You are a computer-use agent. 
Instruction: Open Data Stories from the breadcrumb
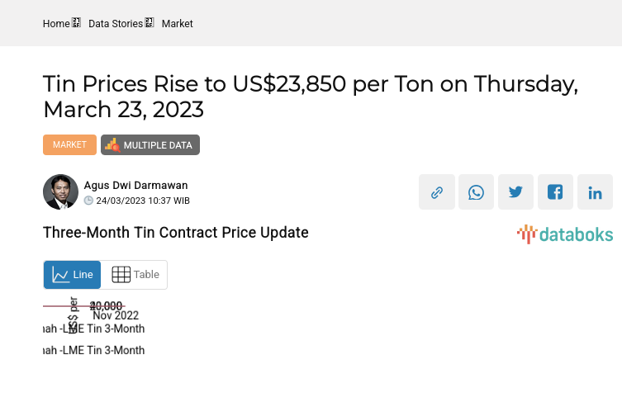(116, 24)
